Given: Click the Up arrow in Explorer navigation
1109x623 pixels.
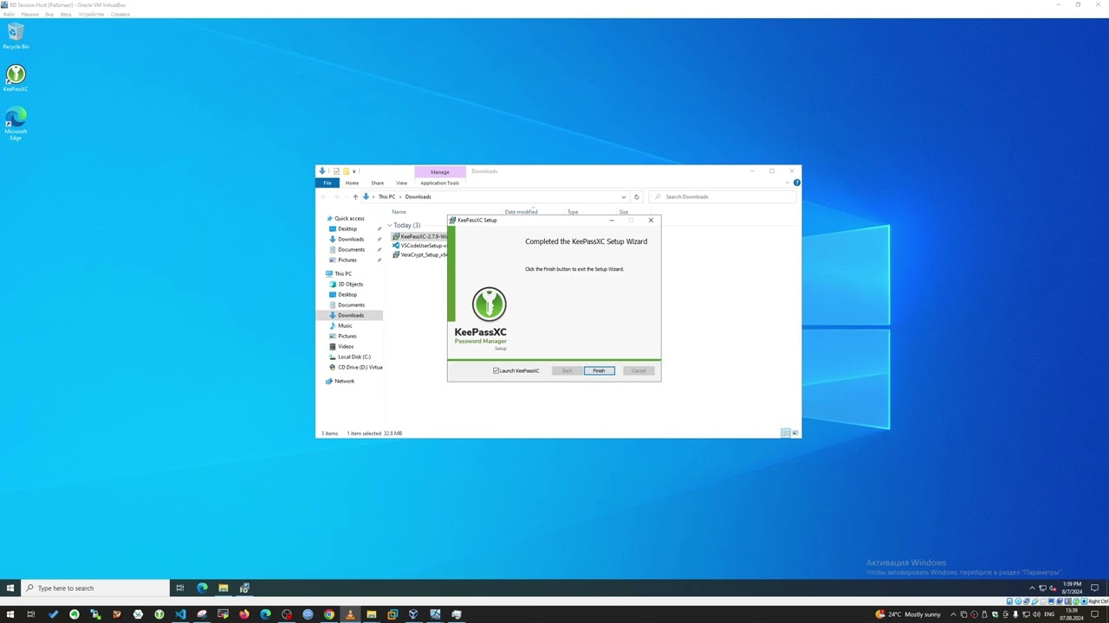Looking at the screenshot, I should tap(355, 196).
